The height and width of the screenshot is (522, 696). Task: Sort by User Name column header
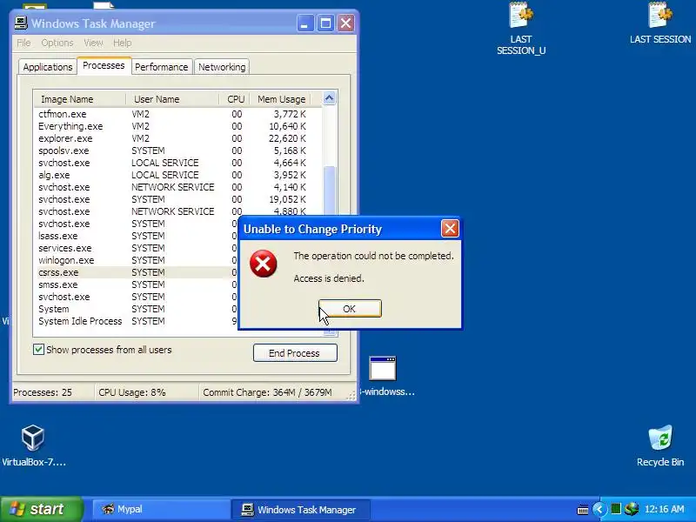pos(172,99)
